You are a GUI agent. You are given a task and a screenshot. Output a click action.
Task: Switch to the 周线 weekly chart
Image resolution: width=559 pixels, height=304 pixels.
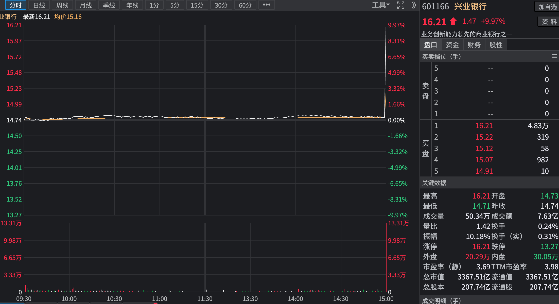62,5
